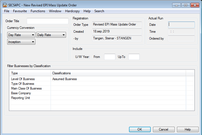The width and height of the screenshot is (202, 135).
Task: Click the SICS4PC application icon in title bar
Action: point(5,5)
